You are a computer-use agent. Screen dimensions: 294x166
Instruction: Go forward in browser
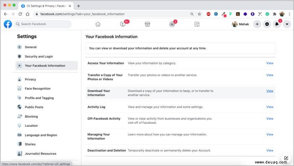[x=13, y=14]
